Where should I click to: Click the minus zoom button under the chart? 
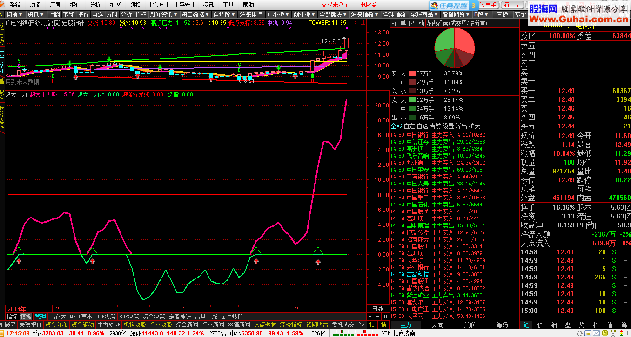[x=377, y=317]
